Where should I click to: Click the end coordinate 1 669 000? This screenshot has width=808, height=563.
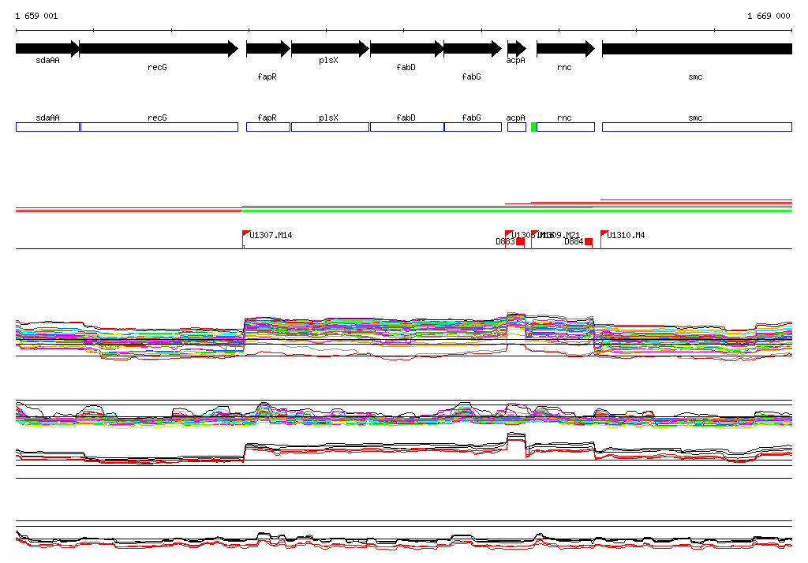[769, 16]
